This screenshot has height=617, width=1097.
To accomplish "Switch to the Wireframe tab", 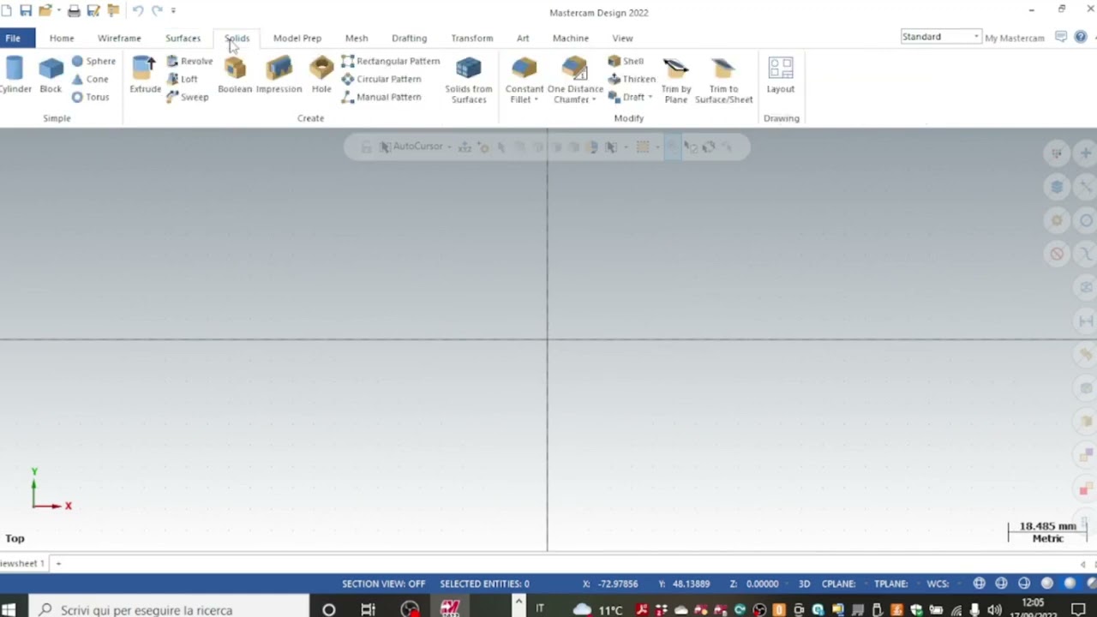I will pos(119,38).
